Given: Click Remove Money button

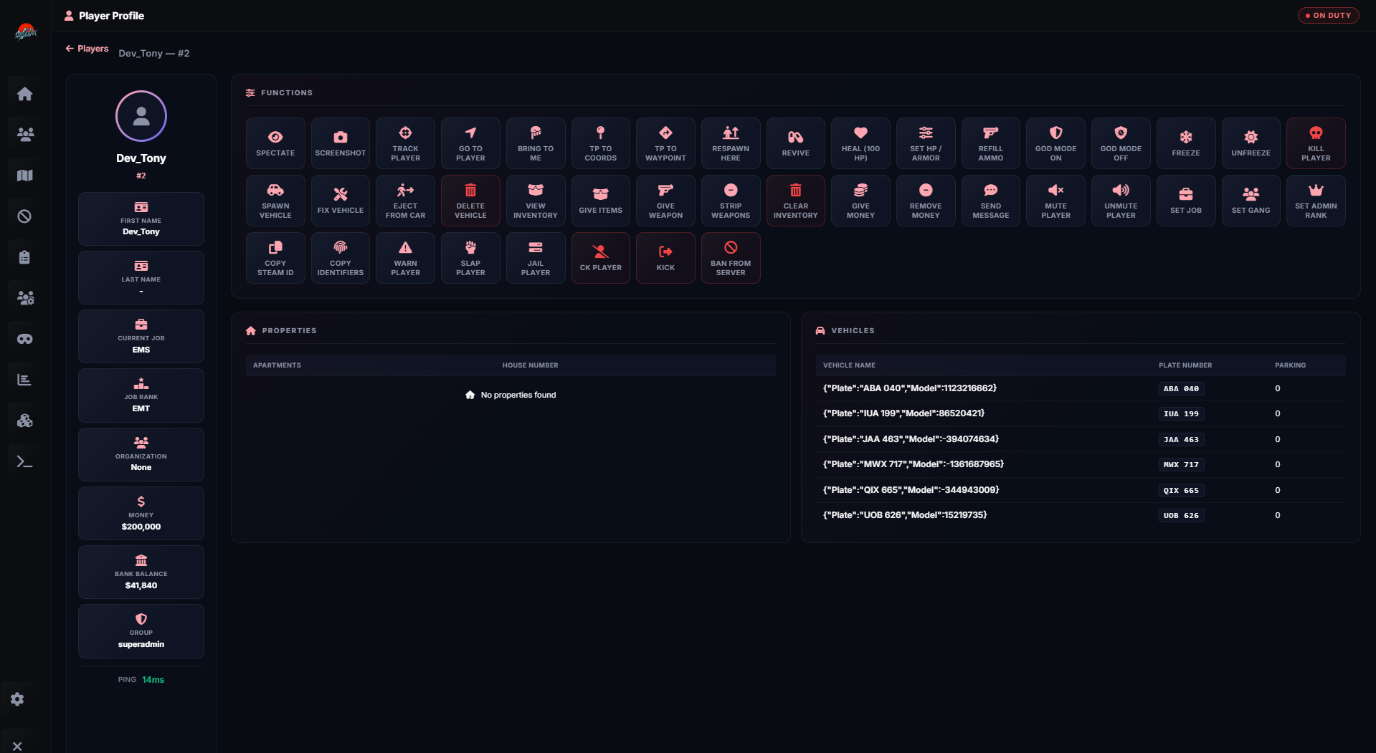Looking at the screenshot, I should (926, 201).
